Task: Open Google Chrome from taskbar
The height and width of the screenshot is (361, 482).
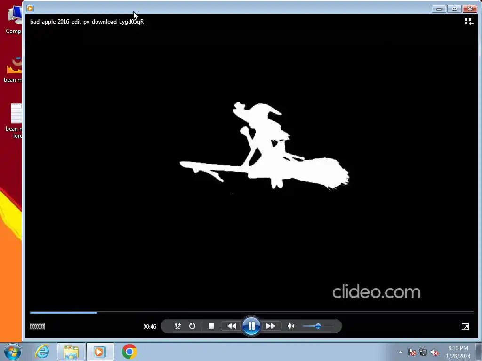Action: (x=129, y=352)
